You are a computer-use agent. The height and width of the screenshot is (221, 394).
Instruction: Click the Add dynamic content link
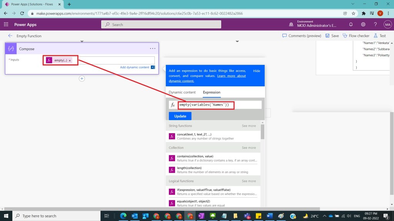[134, 67]
